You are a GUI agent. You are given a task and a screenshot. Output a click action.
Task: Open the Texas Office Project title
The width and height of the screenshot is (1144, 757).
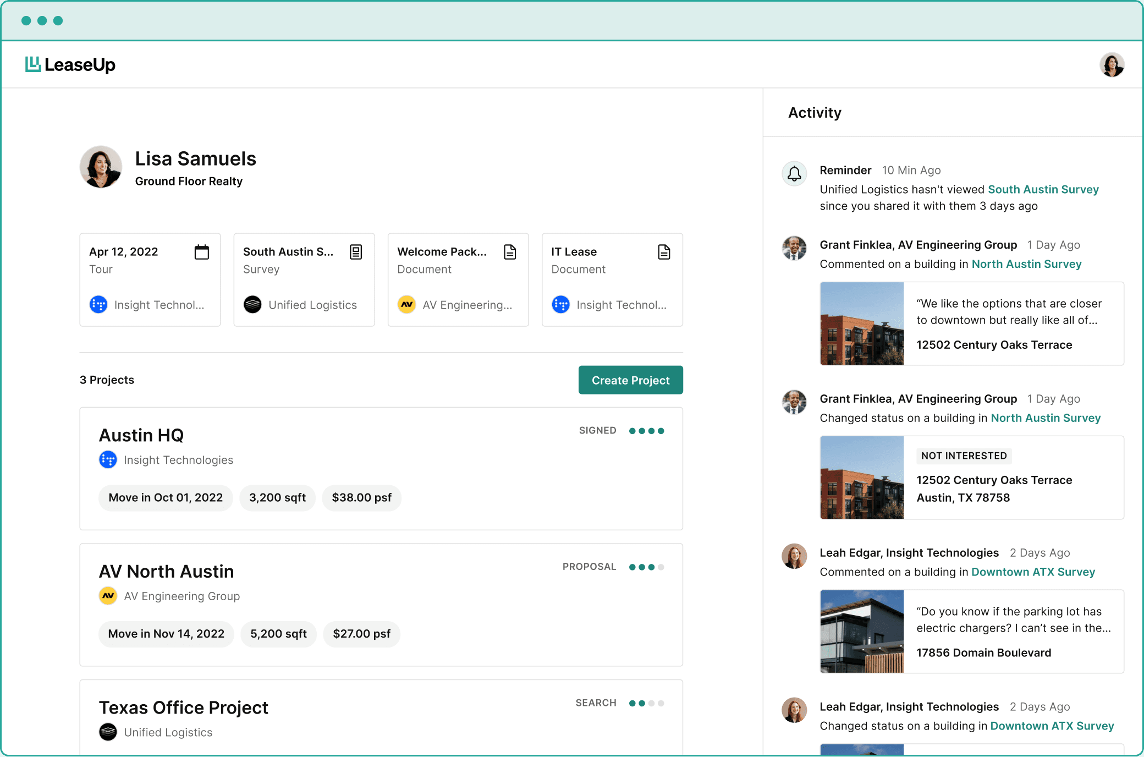click(x=184, y=707)
